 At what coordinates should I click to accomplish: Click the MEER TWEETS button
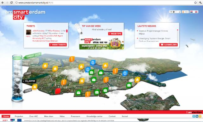[x=58, y=45]
